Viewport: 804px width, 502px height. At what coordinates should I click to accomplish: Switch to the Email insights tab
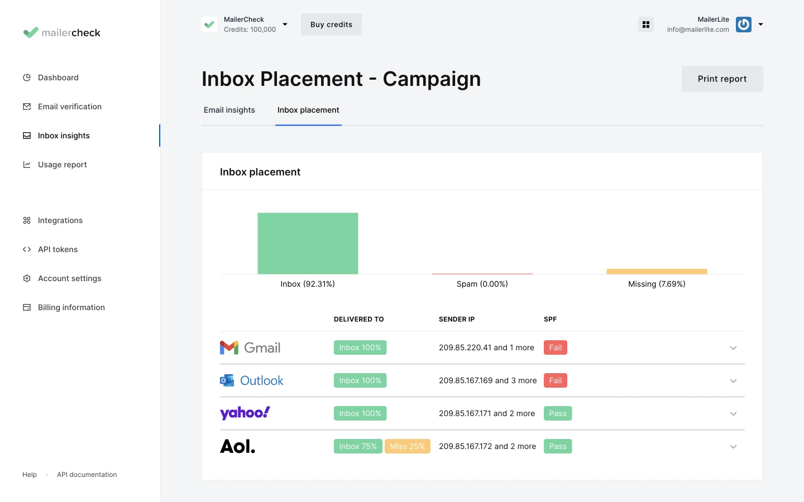(x=229, y=110)
